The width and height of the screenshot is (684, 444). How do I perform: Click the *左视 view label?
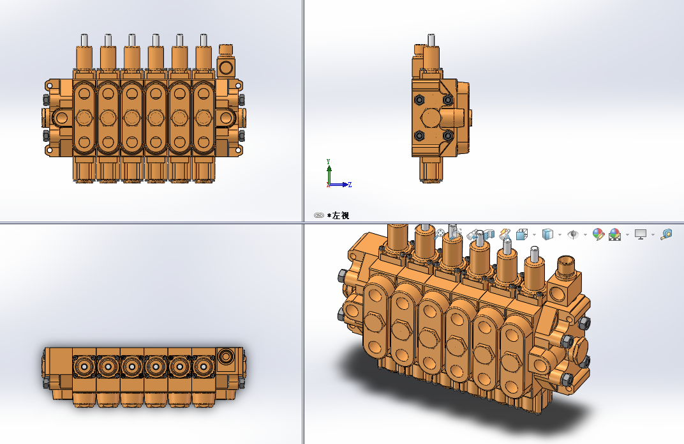coord(338,215)
